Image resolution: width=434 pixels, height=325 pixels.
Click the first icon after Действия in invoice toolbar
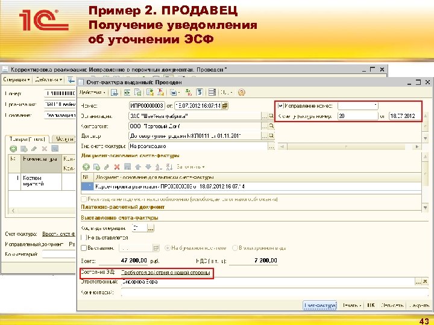(115, 92)
